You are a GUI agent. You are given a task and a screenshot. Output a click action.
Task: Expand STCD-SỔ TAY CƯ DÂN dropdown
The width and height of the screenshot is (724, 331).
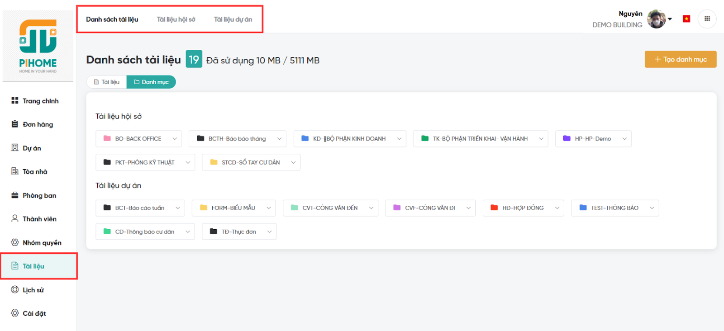click(x=293, y=162)
